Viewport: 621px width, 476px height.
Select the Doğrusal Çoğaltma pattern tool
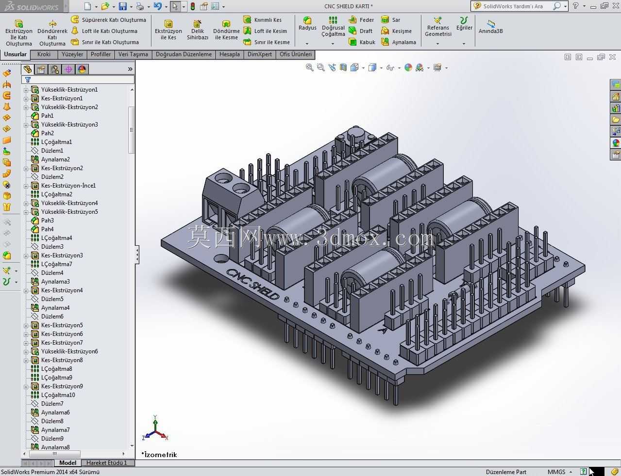click(333, 26)
